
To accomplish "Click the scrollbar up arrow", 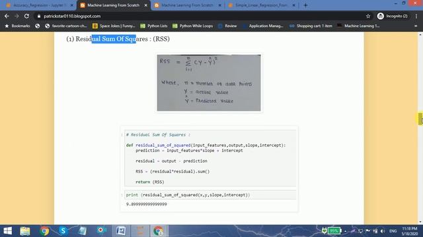I will click(420, 34).
